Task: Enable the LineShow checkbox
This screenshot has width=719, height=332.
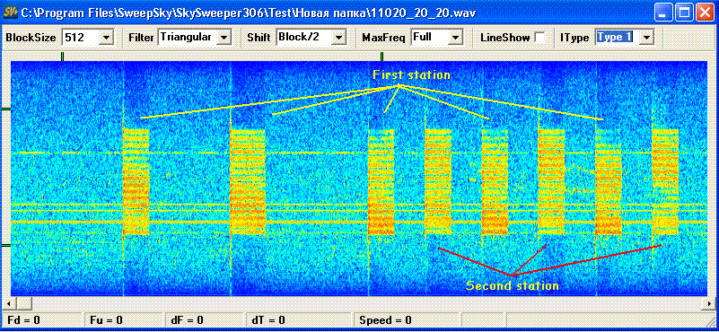Action: tap(540, 38)
